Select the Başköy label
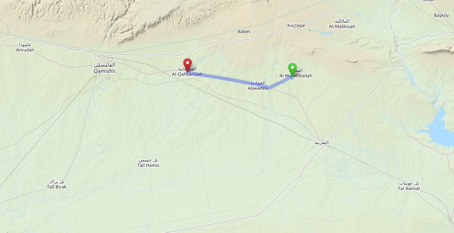Image resolution: width=454 pixels, height=233 pixels. [x=442, y=15]
